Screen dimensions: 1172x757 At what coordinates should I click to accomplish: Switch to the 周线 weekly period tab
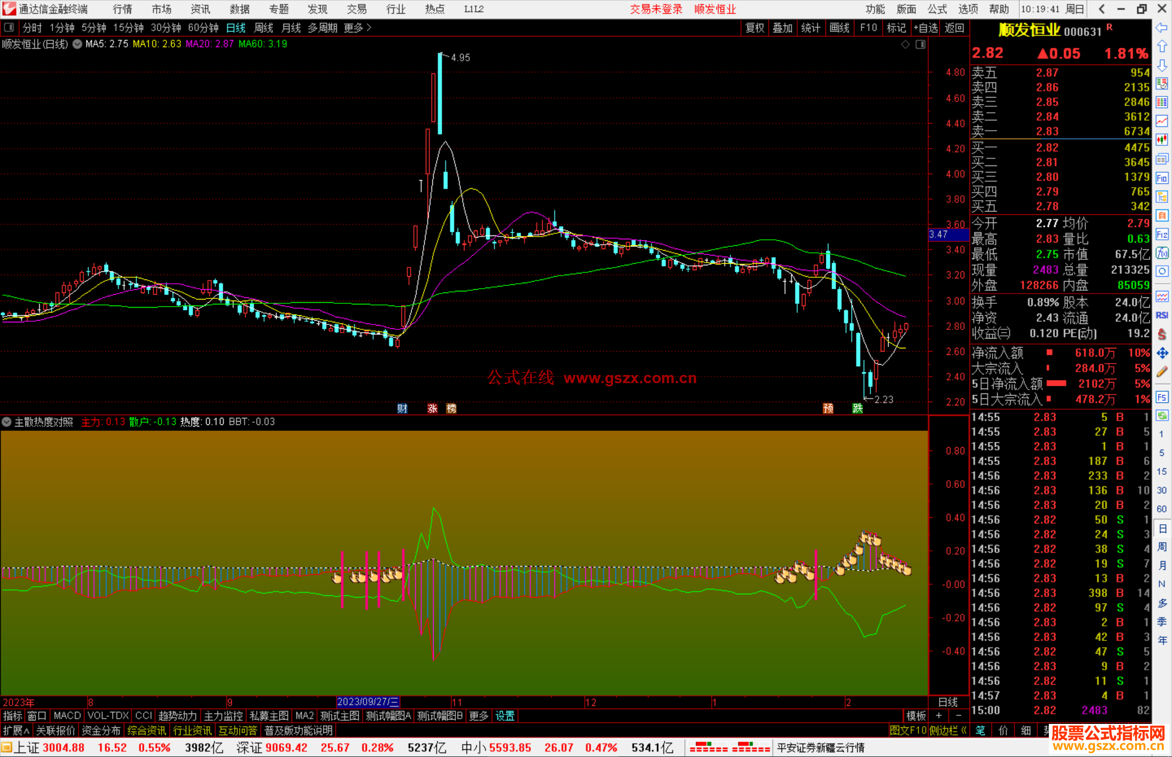point(264,28)
